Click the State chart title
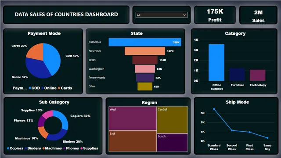This screenshot has width=281, height=158. coord(137,33)
